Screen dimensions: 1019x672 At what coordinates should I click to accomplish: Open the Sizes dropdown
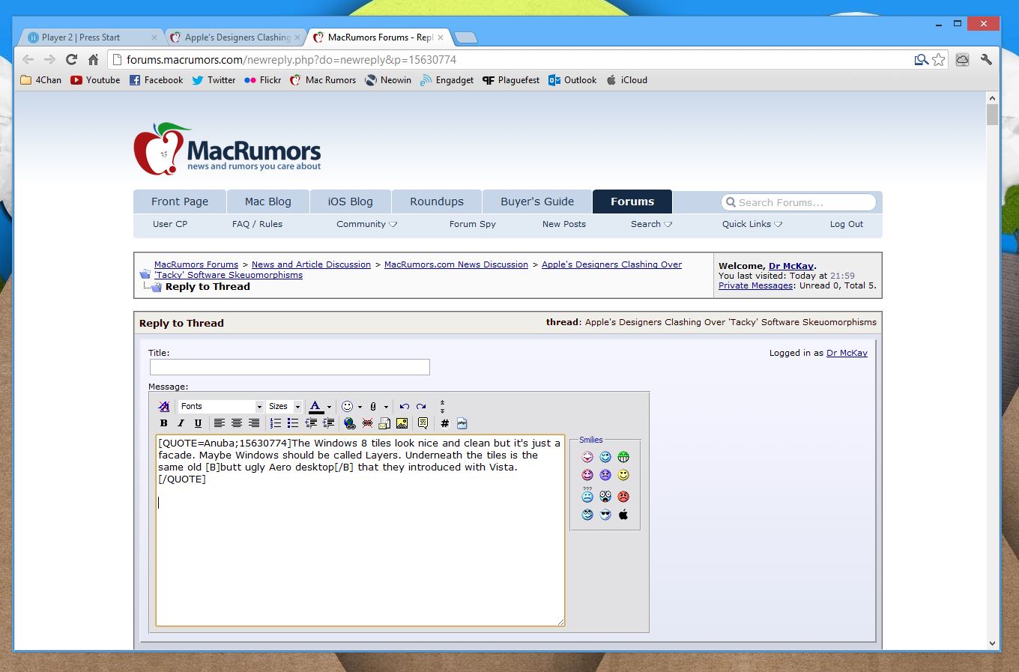coord(285,406)
